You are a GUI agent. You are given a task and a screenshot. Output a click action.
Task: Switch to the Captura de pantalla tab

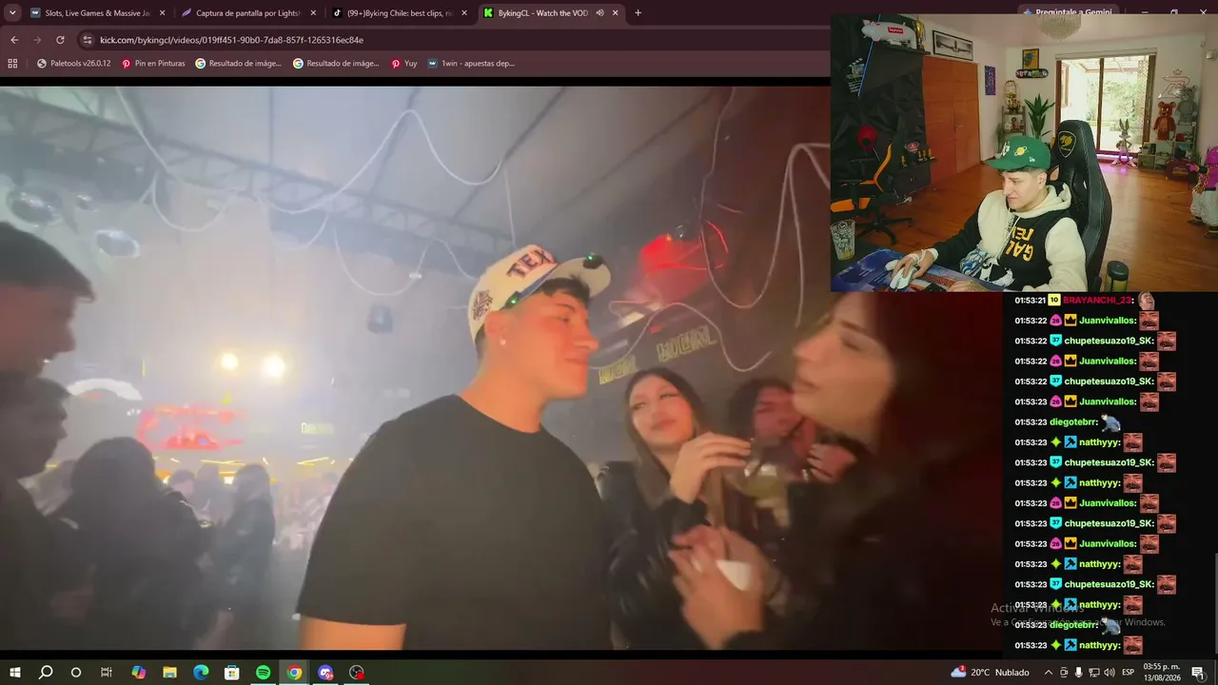point(247,13)
